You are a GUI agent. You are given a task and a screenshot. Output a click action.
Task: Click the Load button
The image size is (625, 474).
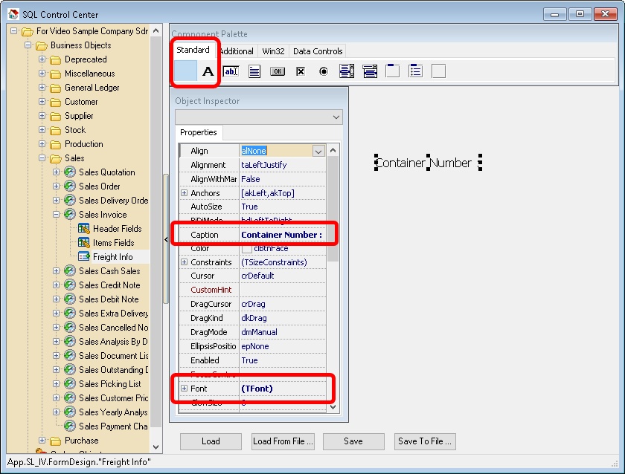point(211,441)
